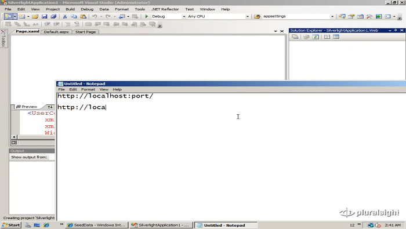Click the Windows Start button

11,225
